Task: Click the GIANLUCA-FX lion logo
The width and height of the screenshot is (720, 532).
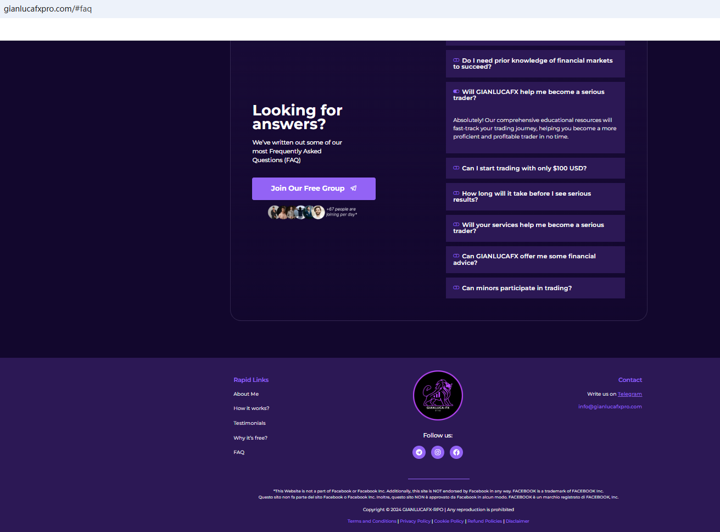Action: (438, 396)
